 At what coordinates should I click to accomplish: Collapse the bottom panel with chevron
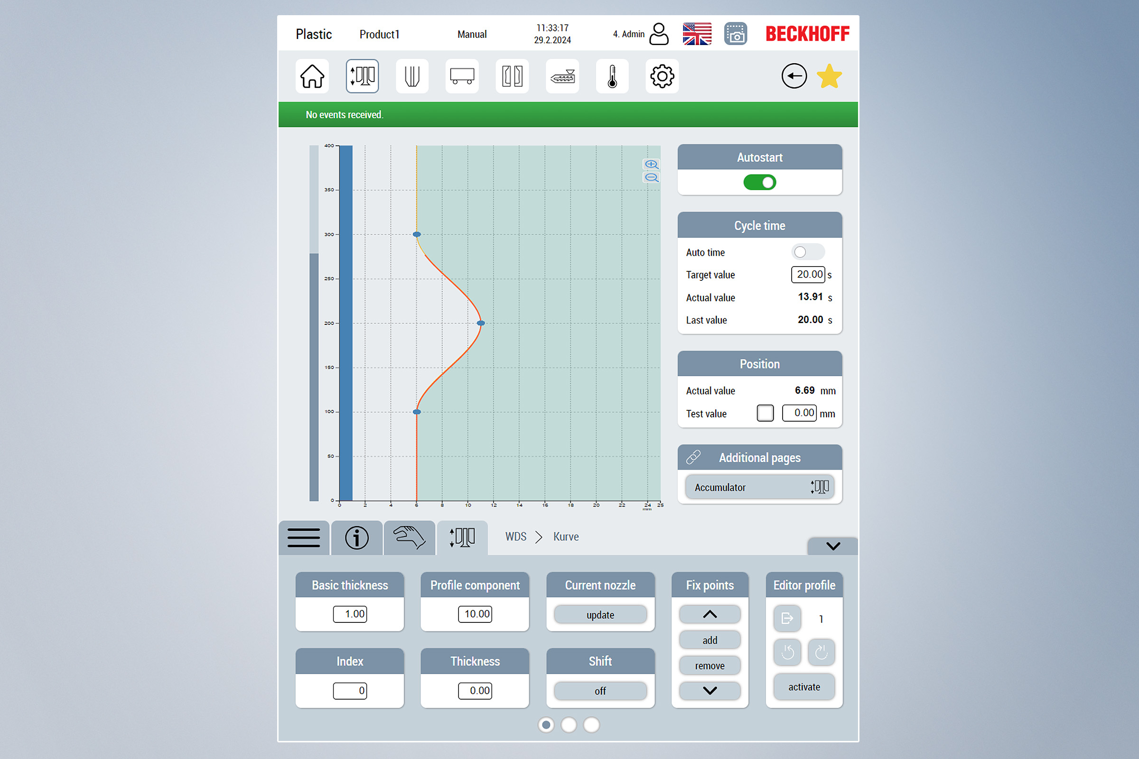tap(833, 546)
